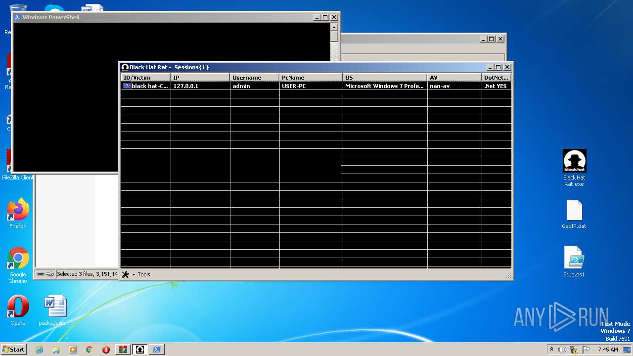Click the Start button
This screenshot has width=633, height=356.
(x=14, y=349)
